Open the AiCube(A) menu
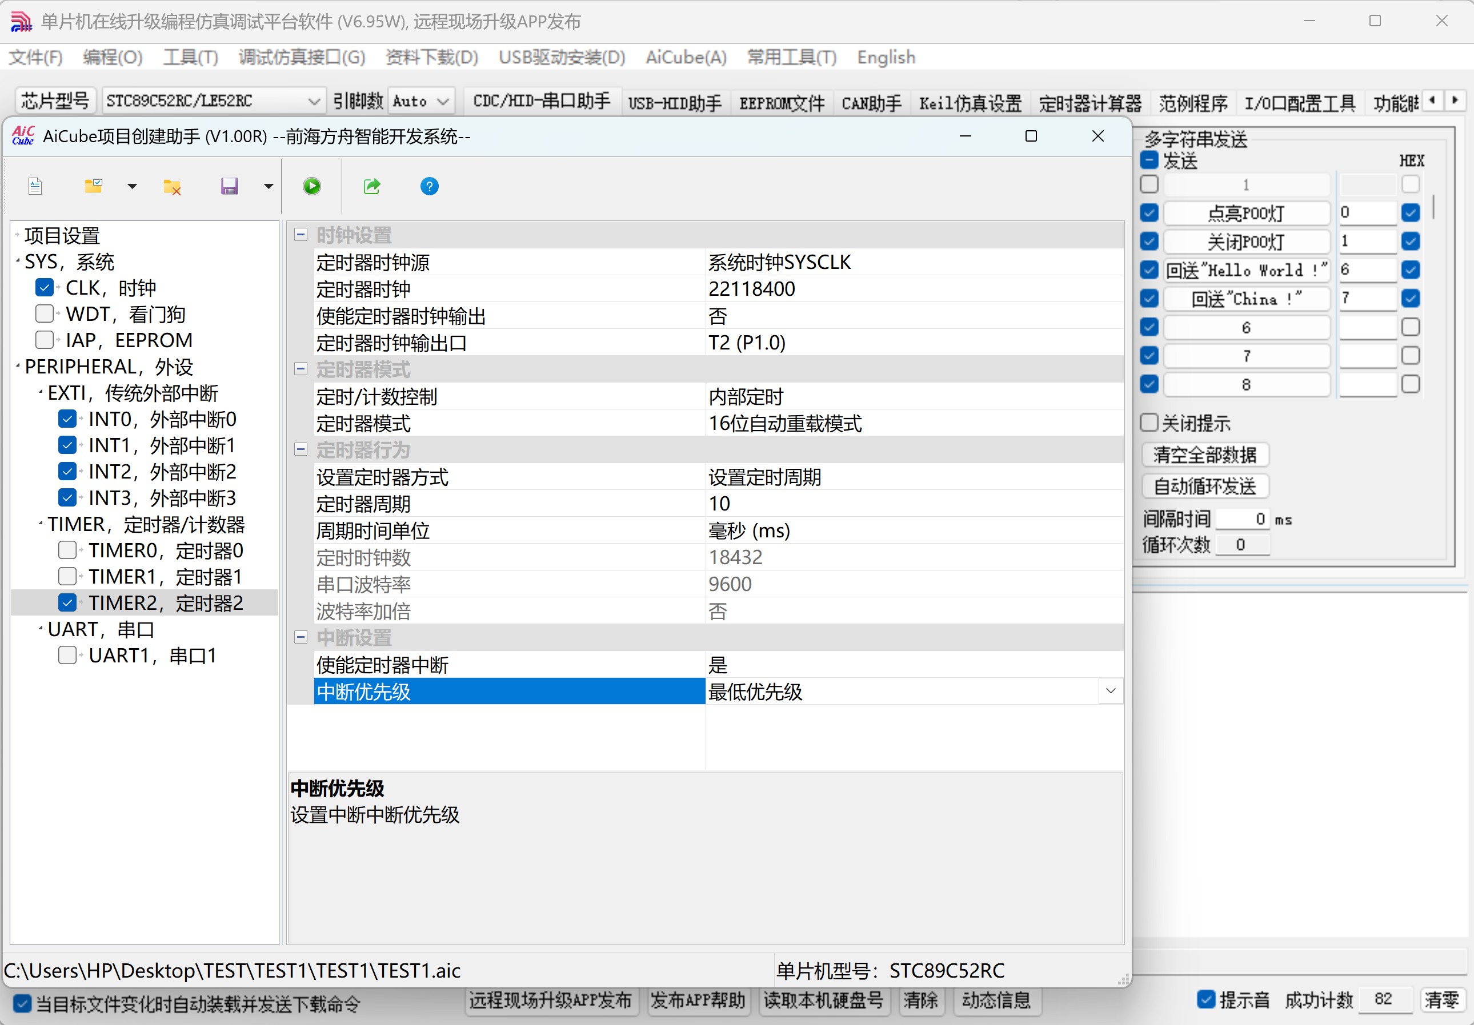This screenshot has width=1474, height=1025. [686, 57]
